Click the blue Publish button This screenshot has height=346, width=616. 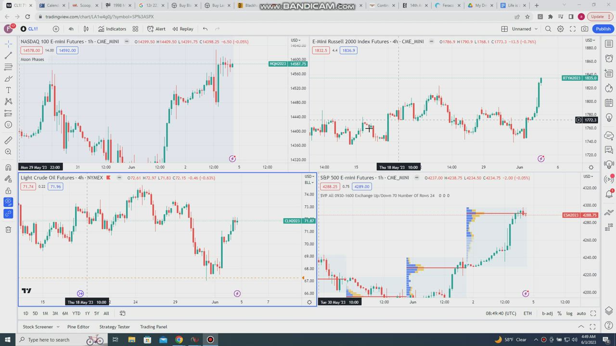[x=603, y=29]
